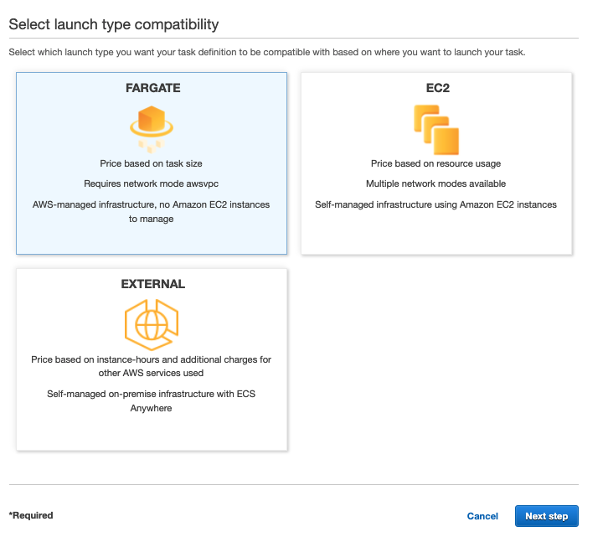Click the '*Required' note
Viewport: 603px width, 537px height.
point(31,515)
